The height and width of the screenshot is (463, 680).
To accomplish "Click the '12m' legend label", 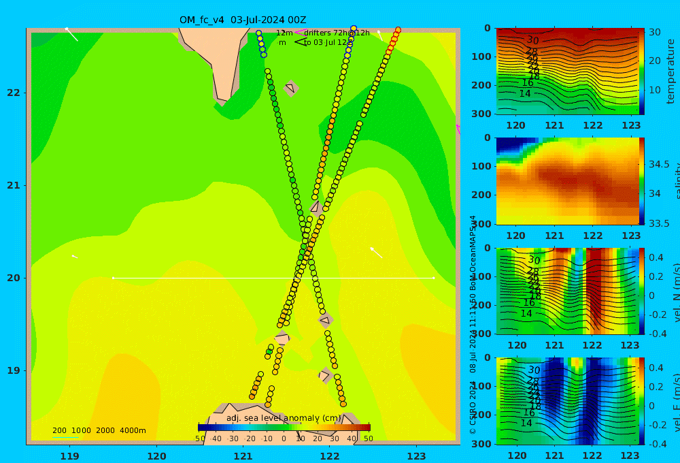I will pyautogui.click(x=284, y=33).
